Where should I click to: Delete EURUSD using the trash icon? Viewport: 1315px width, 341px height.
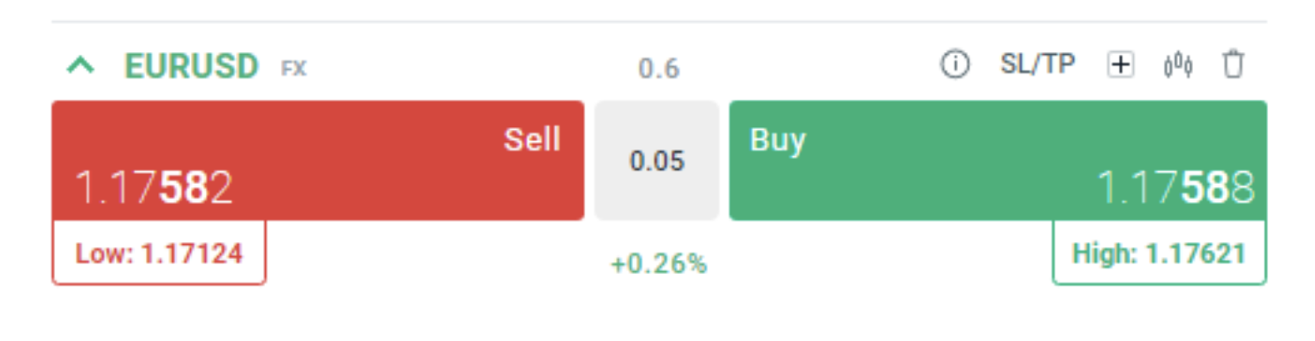point(1233,64)
